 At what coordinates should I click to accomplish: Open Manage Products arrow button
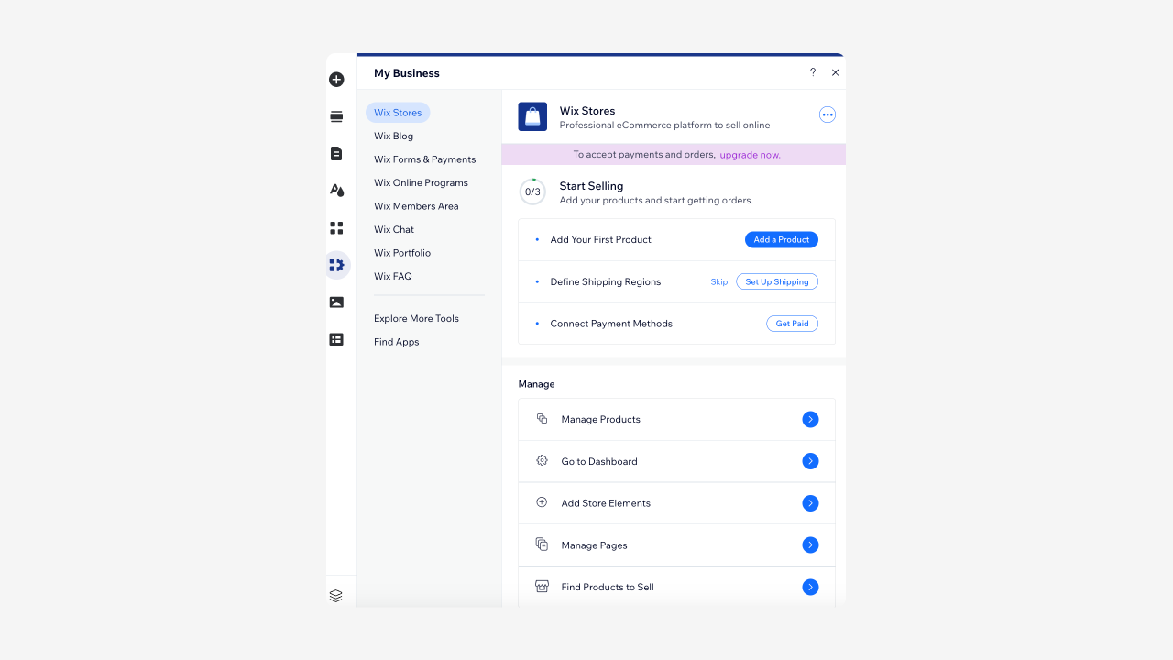tap(810, 419)
